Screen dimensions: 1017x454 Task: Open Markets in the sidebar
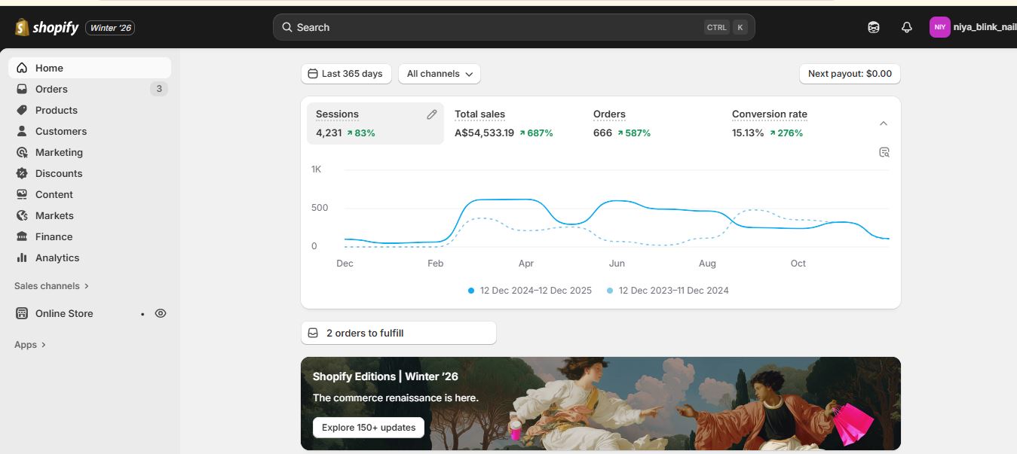(90, 215)
